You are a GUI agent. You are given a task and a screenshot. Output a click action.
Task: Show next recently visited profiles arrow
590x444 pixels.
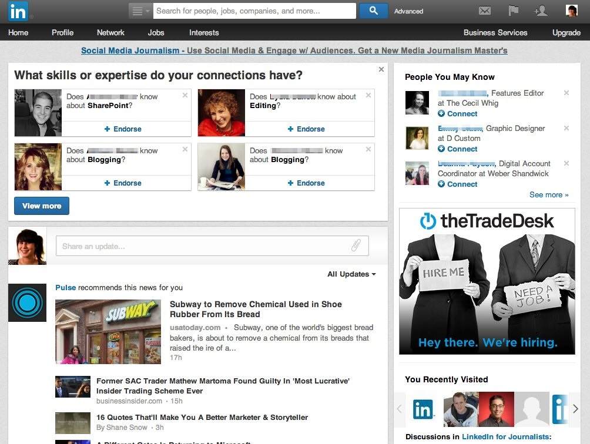click(x=575, y=409)
